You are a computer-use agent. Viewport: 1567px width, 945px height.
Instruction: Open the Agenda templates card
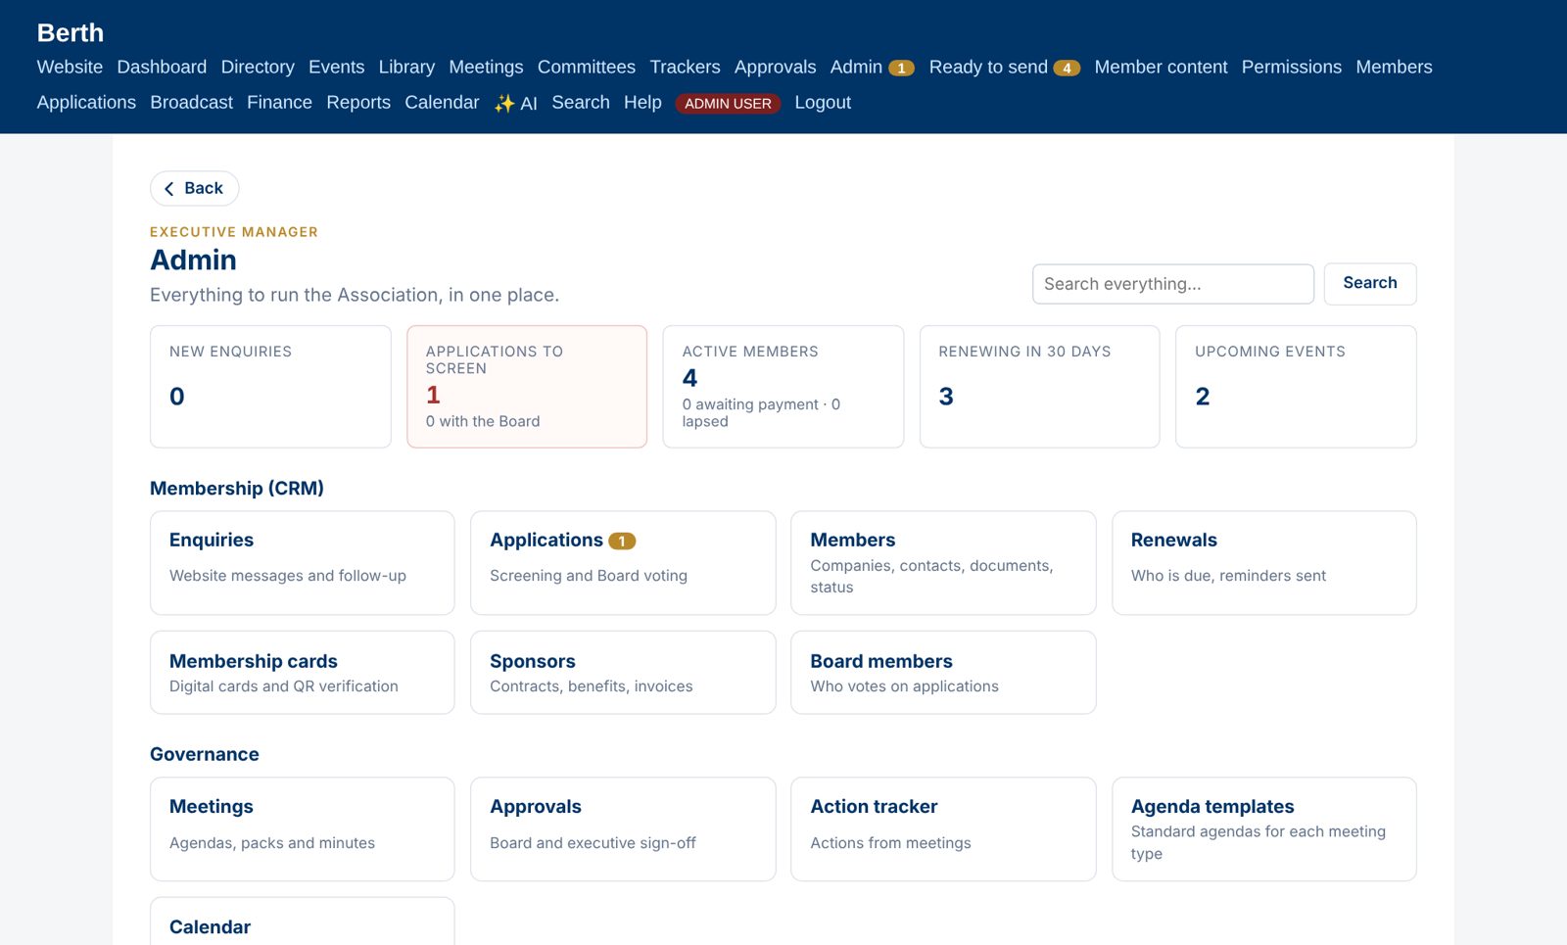(1264, 829)
